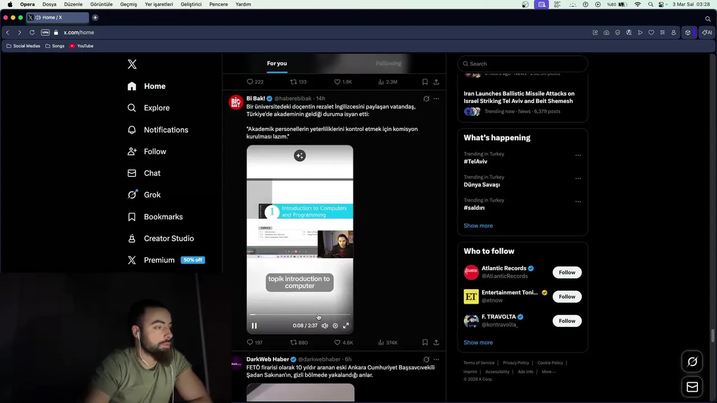Like the Bi Bak! post with 4.6K likes
The height and width of the screenshot is (403, 717).
pyautogui.click(x=343, y=343)
